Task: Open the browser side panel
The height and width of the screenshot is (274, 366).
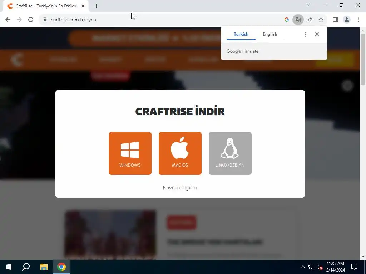Action: point(335,20)
